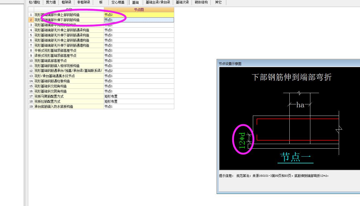Image resolution: width=360 pixels, height=206 pixels.
Task: Click the 提示信息 hint text below diagram
Action: click(274, 176)
